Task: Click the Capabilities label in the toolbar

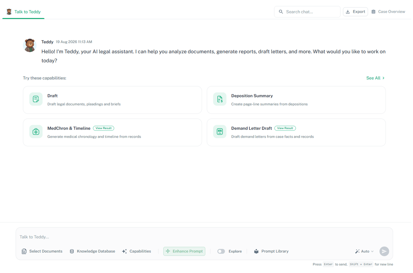Action: 140,251
